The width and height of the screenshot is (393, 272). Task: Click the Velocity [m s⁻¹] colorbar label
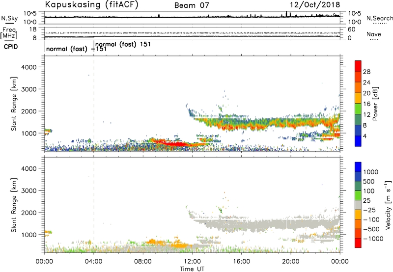pyautogui.click(x=388, y=205)
